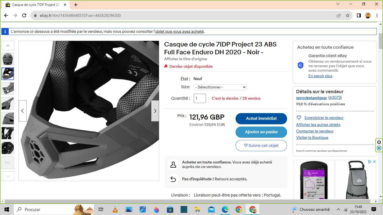
Task: Click 'Afficher le titre d'origine'
Action: pyautogui.click(x=186, y=59)
